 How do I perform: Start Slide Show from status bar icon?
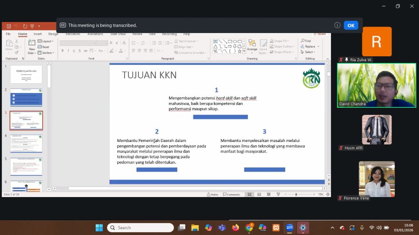(x=277, y=195)
